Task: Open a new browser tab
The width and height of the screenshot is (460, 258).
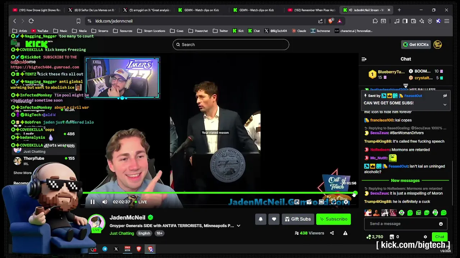Action: pyautogui.click(x=399, y=10)
